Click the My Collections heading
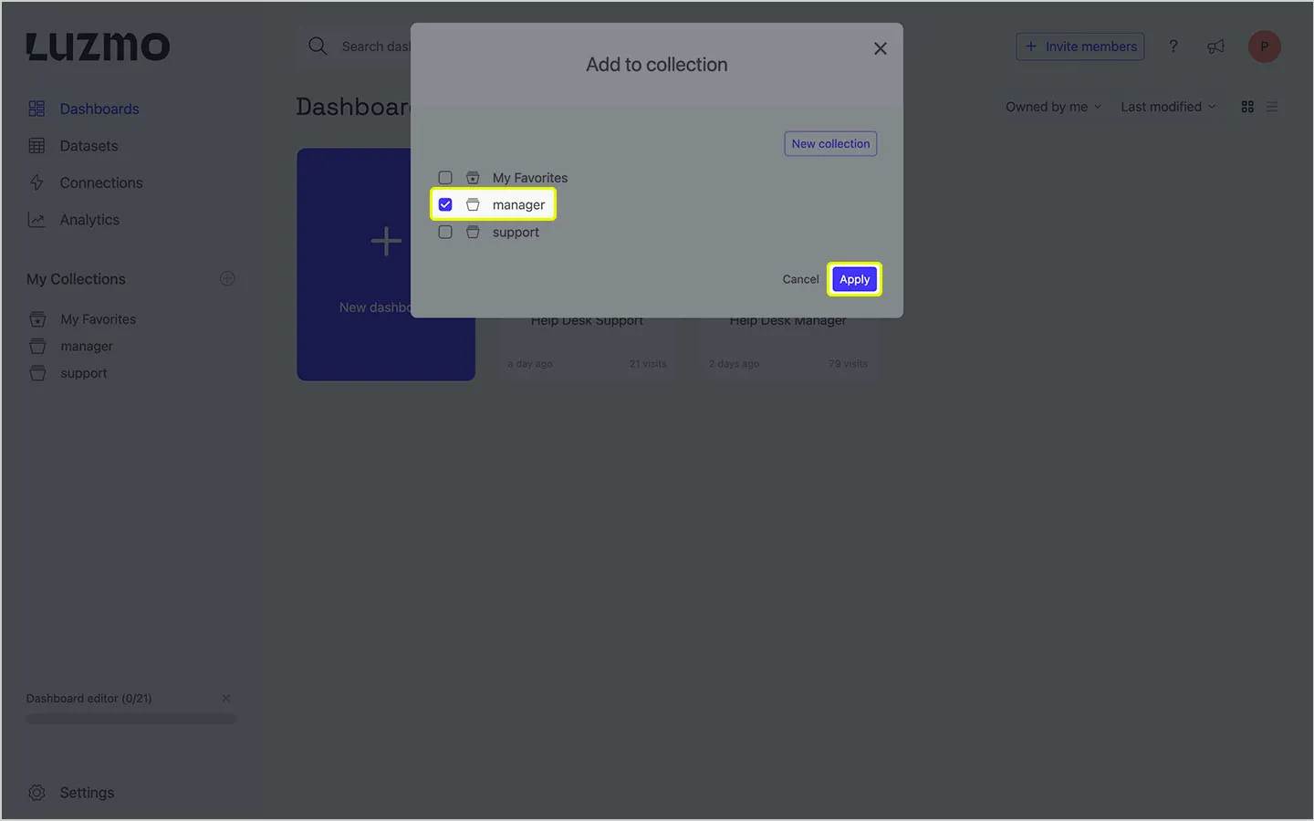 coord(76,279)
